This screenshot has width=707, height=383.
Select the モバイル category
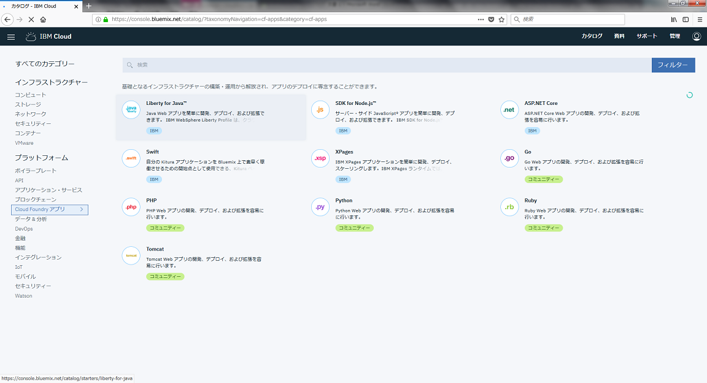[25, 277]
